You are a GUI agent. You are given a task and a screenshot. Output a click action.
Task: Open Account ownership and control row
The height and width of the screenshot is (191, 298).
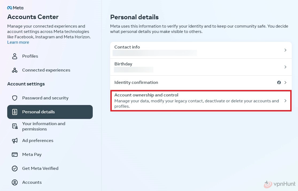[x=201, y=101]
